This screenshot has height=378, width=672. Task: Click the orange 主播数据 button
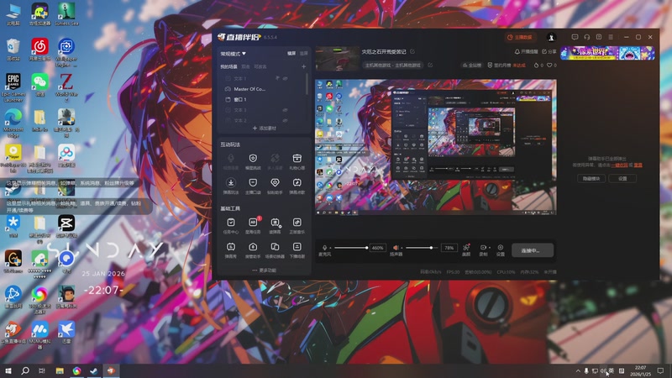(x=520, y=37)
